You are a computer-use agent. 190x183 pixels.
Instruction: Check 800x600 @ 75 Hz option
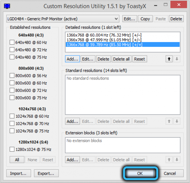(12, 98)
